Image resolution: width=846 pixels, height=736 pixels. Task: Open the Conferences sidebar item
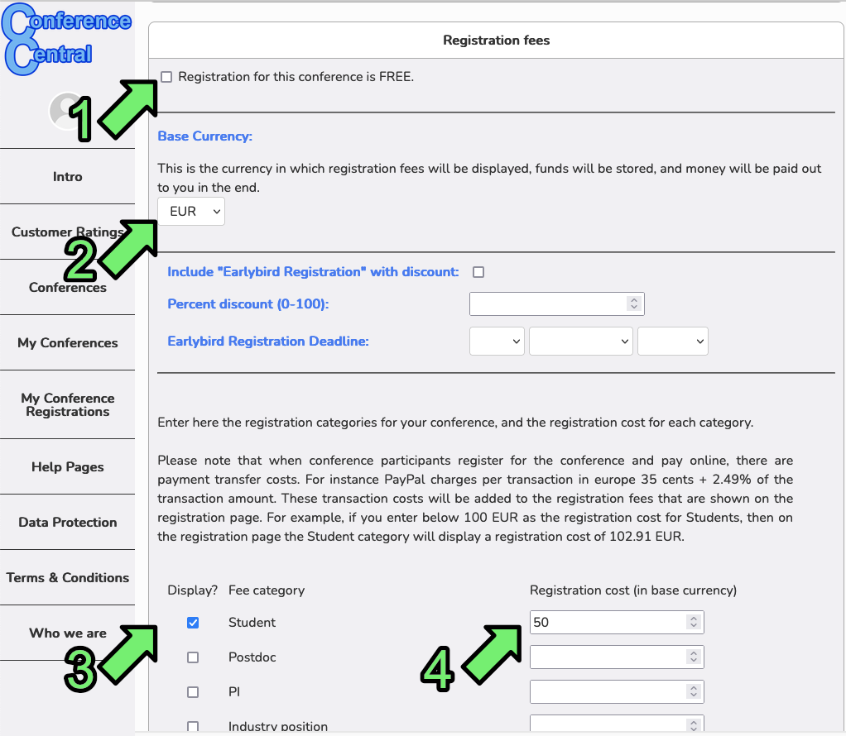(x=67, y=288)
